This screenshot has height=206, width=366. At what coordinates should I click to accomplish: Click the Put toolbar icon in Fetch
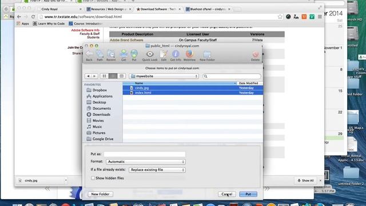coord(134,56)
